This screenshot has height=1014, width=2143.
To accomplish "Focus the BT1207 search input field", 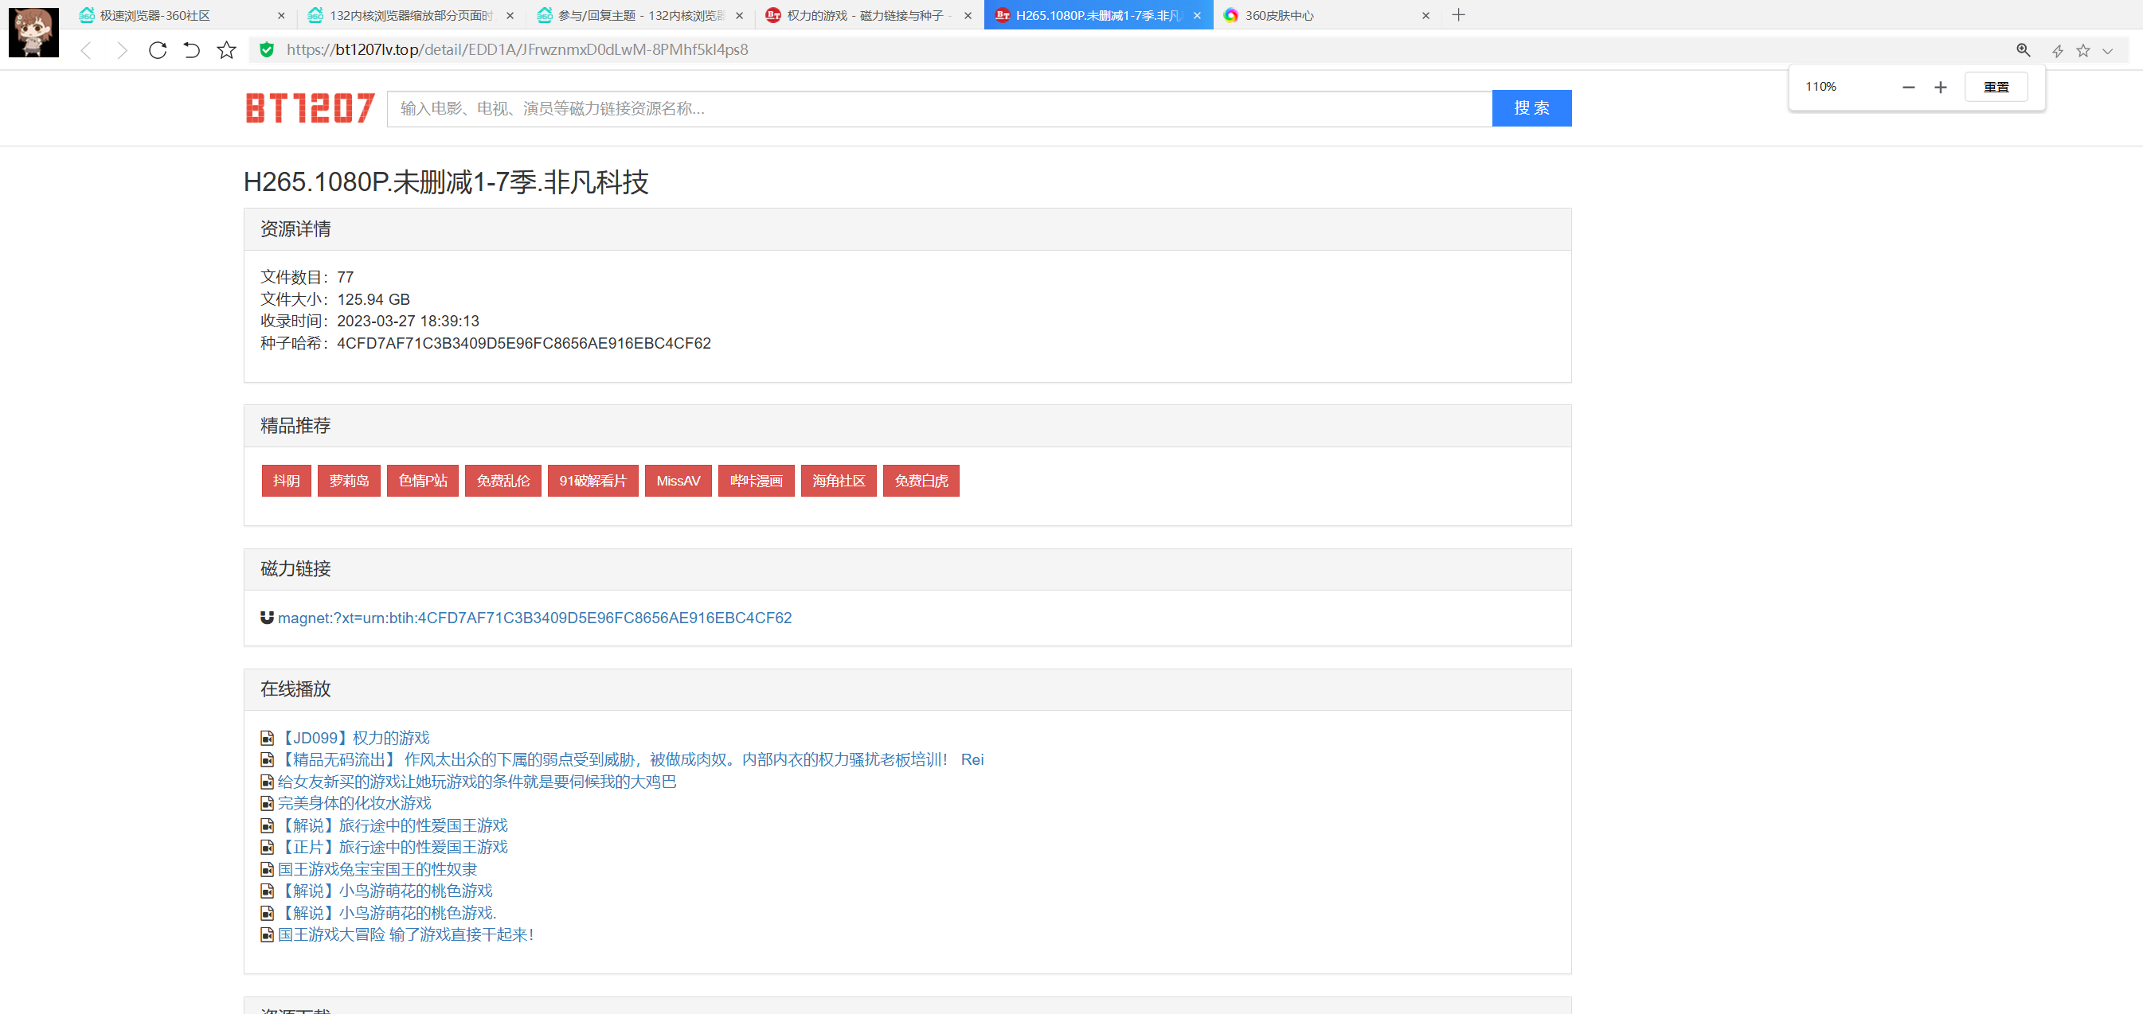I will coord(938,109).
